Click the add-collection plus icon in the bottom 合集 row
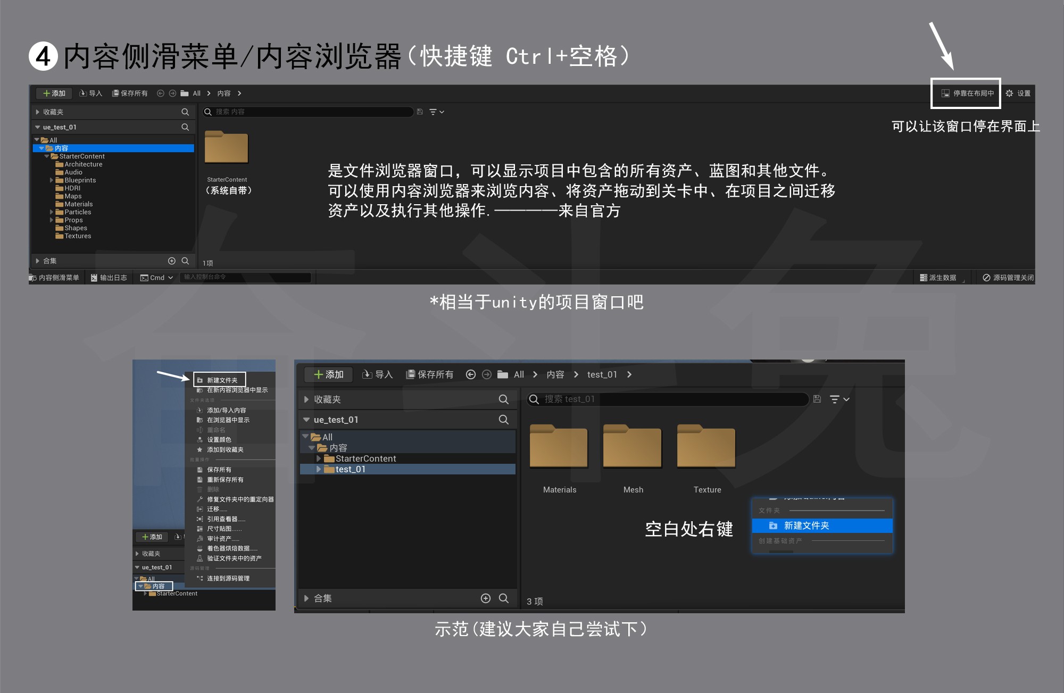 tap(486, 598)
